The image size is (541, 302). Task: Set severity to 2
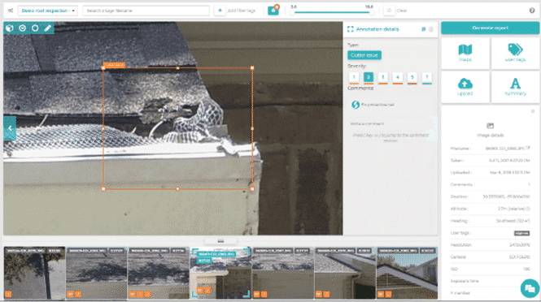(369, 77)
